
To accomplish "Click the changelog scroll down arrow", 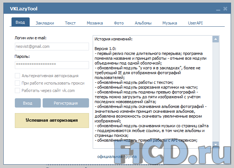I will [215, 144].
